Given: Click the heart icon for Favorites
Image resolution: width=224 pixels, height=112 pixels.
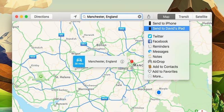Looking at the screenshot, I should click(150, 71).
